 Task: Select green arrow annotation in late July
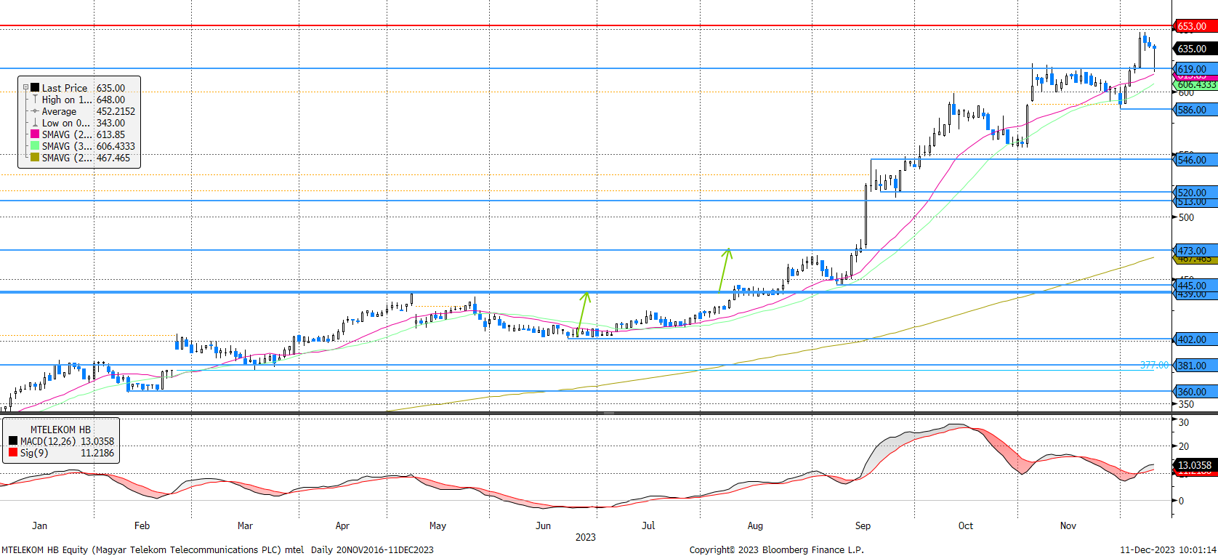point(724,270)
